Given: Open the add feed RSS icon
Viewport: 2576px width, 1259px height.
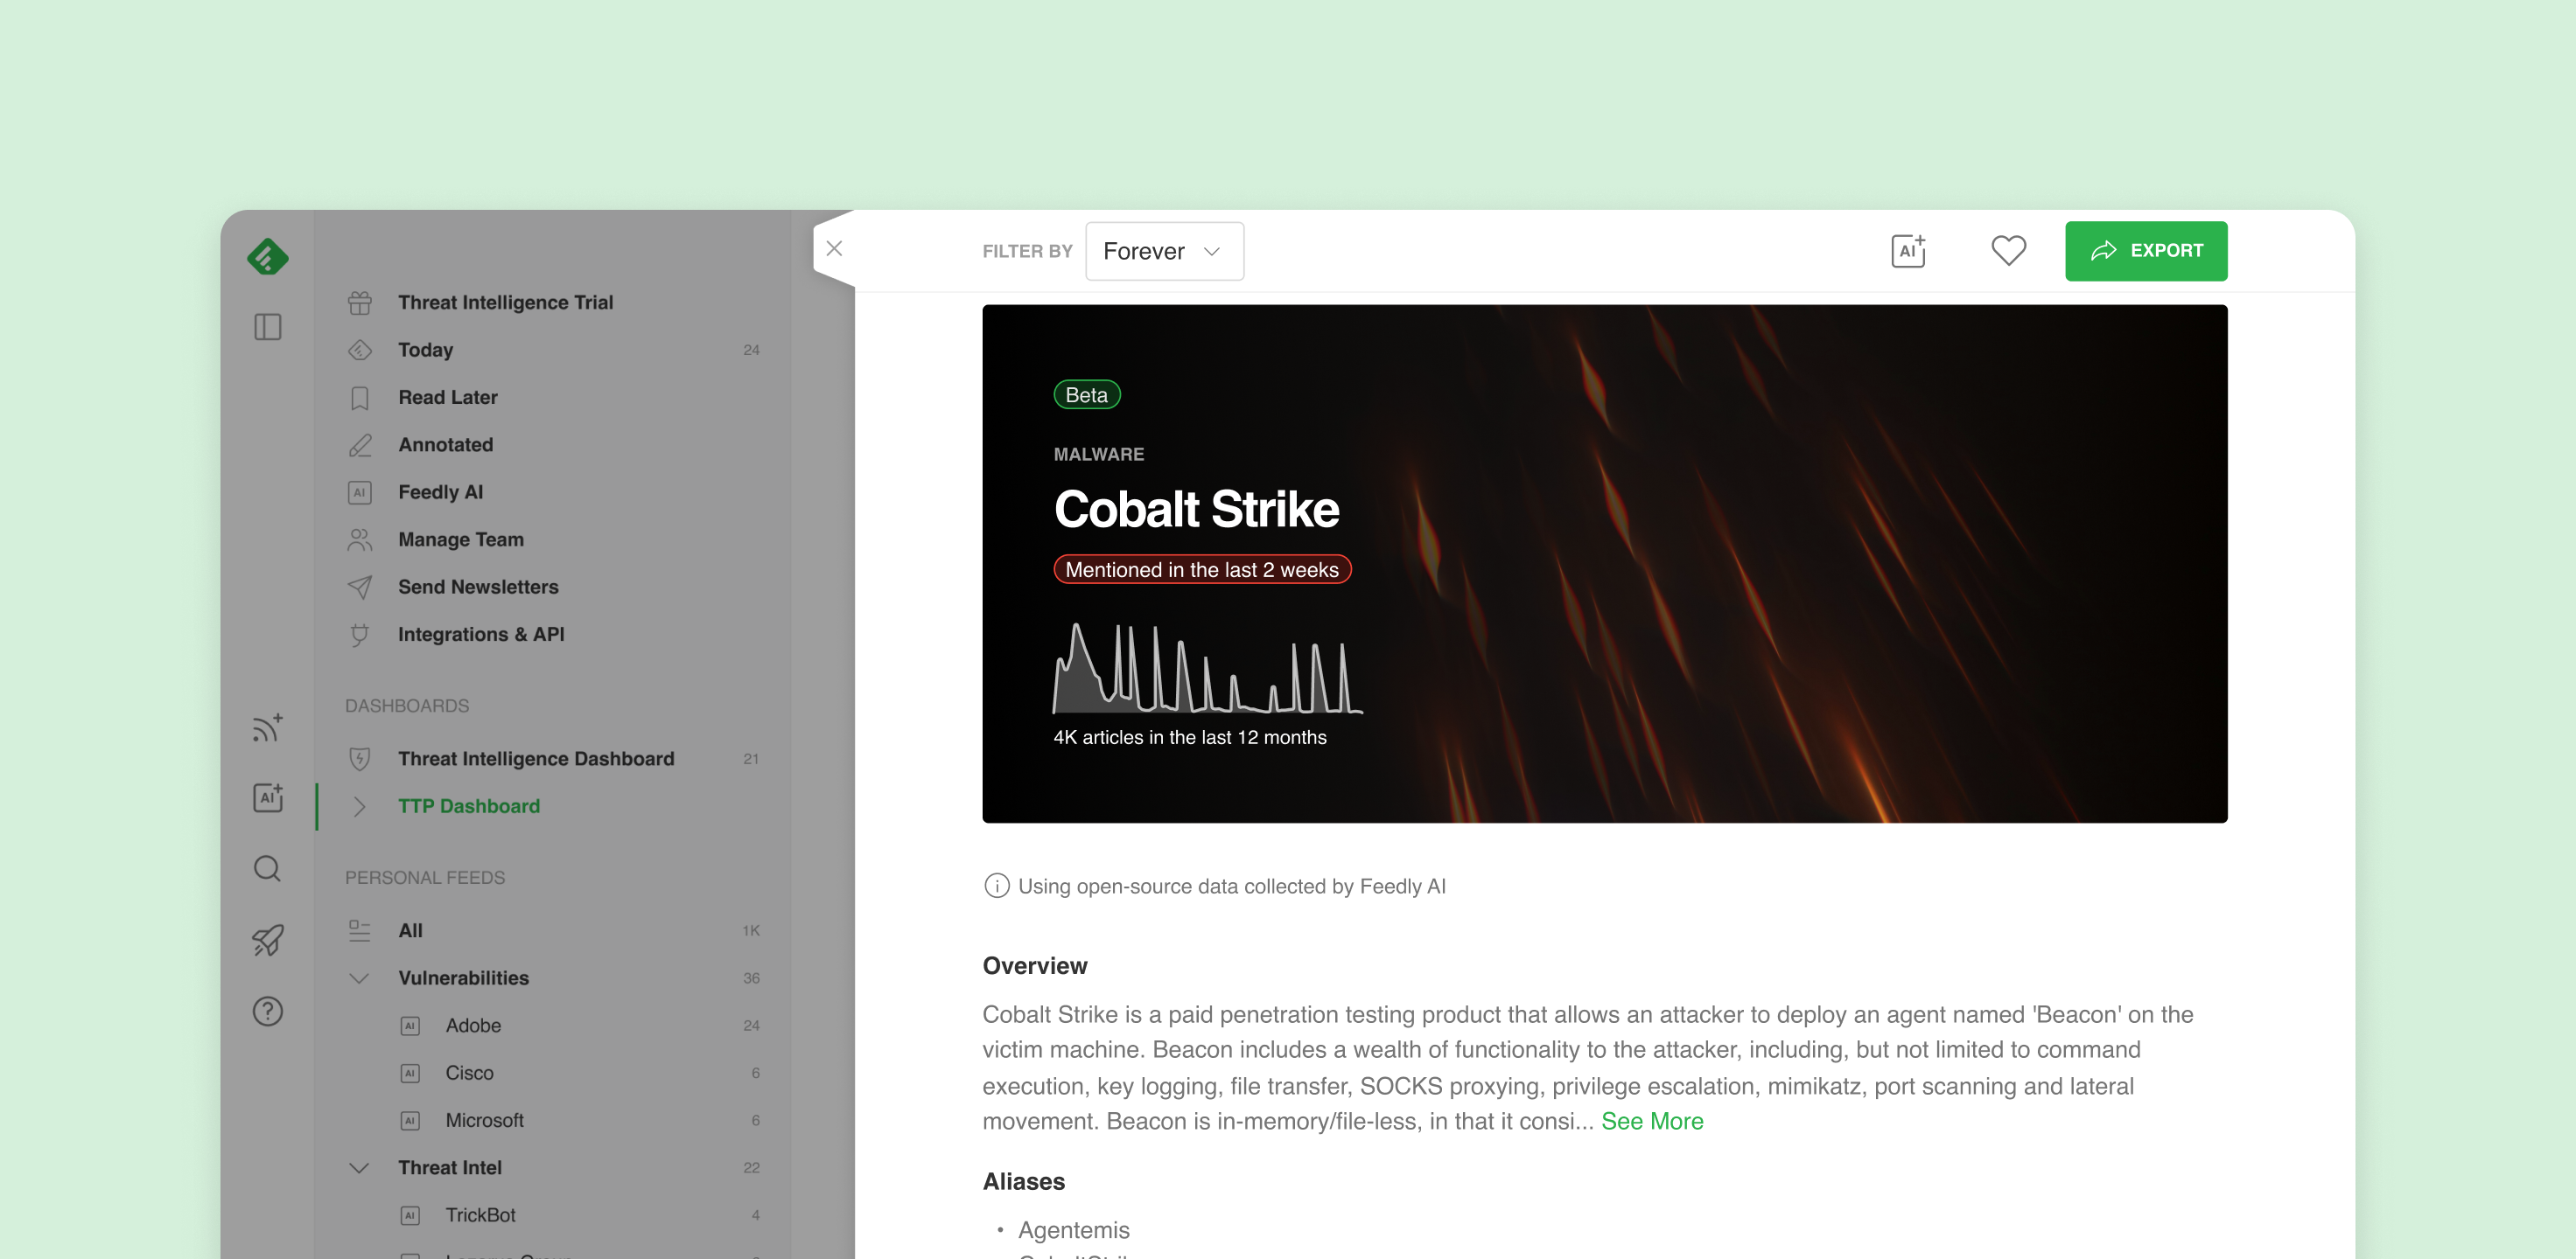Looking at the screenshot, I should (x=268, y=727).
